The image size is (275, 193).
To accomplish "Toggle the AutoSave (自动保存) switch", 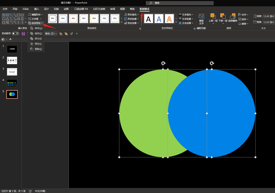I will (x=16, y=33).
